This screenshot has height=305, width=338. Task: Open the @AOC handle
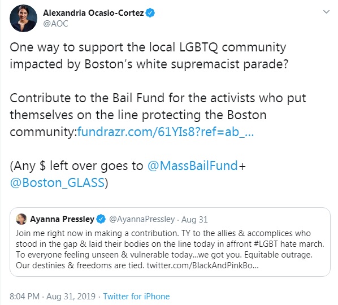pyautogui.click(x=55, y=24)
